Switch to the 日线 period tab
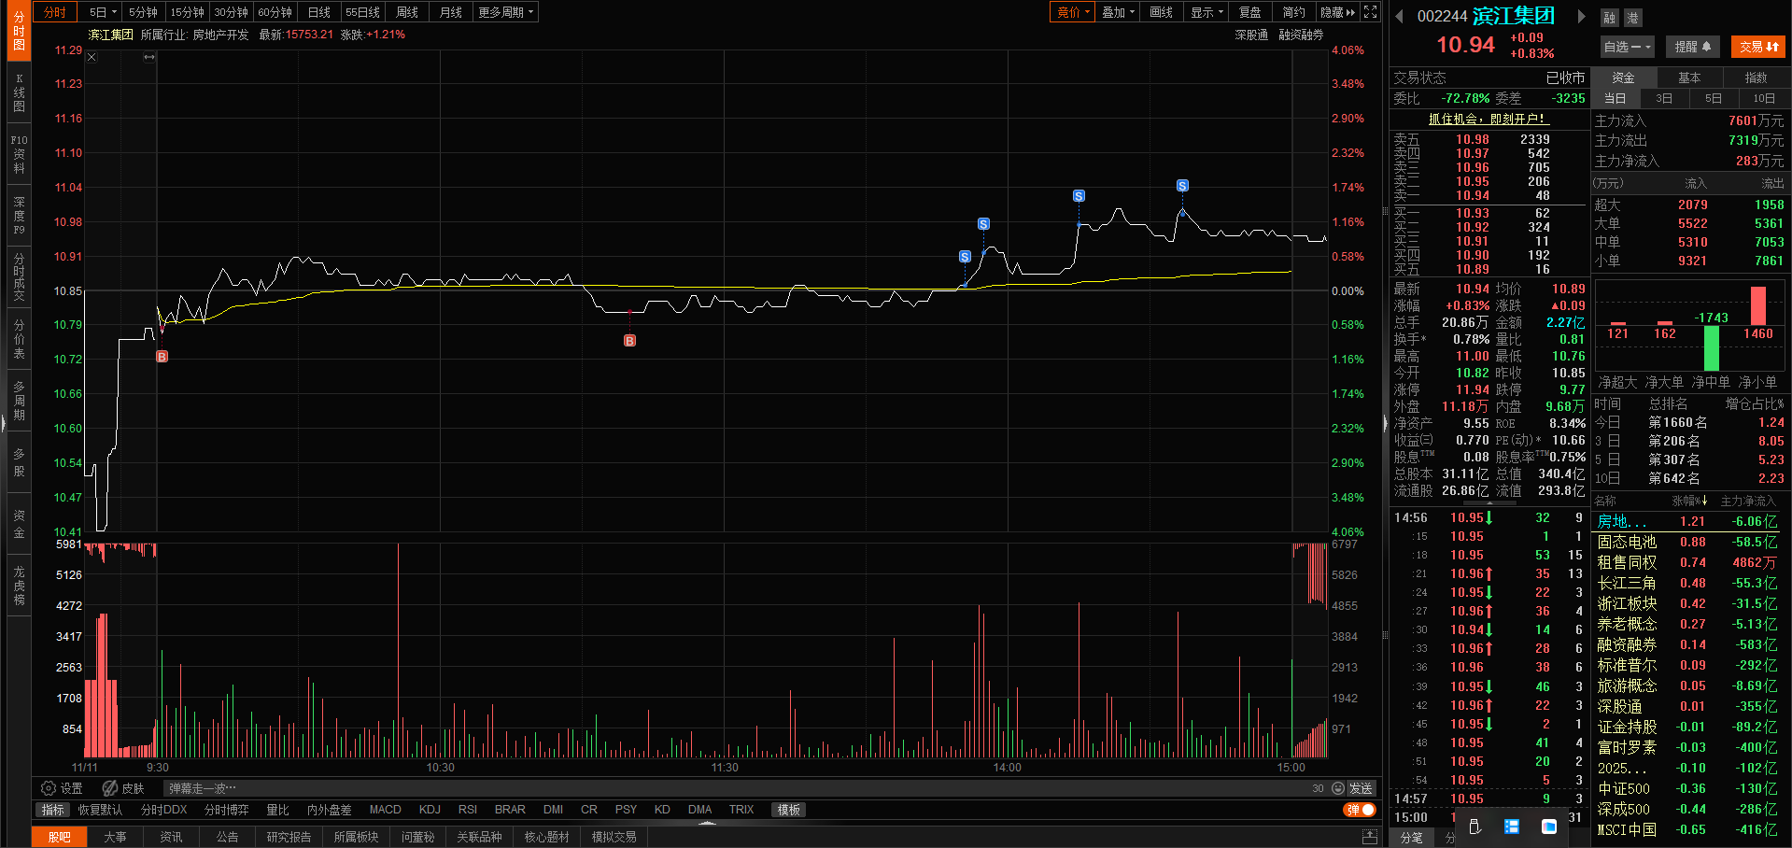The height and width of the screenshot is (848, 1792). 319,12
